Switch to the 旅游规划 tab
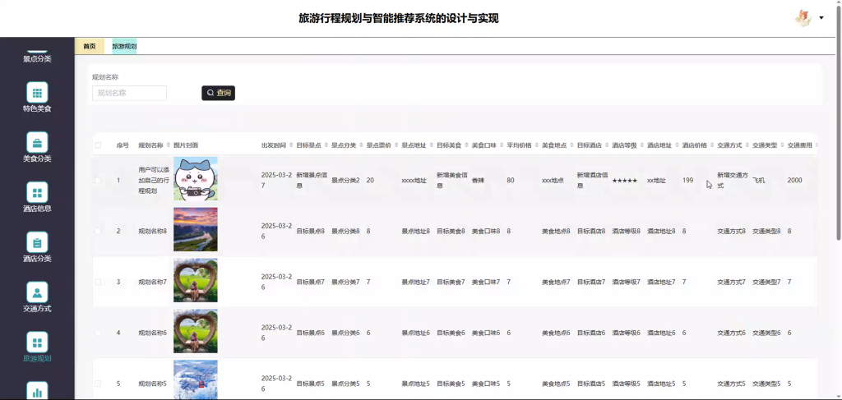 (x=124, y=47)
